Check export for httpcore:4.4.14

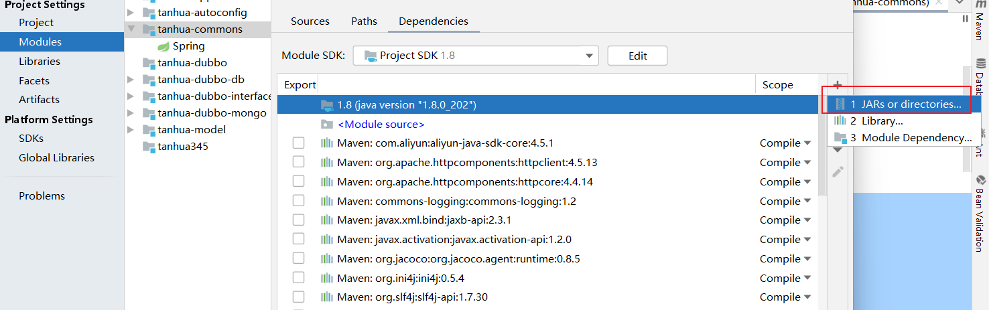point(298,181)
